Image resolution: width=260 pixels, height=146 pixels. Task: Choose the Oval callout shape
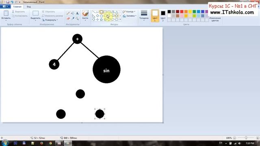tap(113, 19)
